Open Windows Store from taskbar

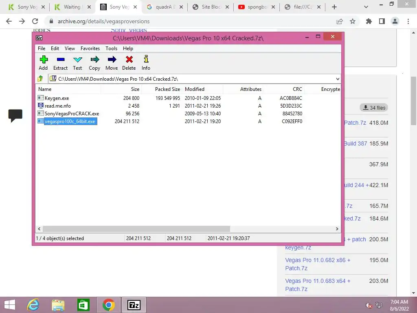coord(83,305)
